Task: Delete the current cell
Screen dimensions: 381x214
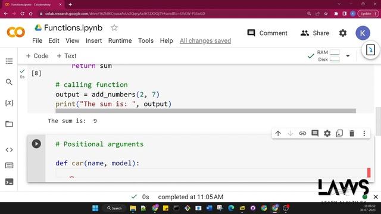Action: point(352,133)
